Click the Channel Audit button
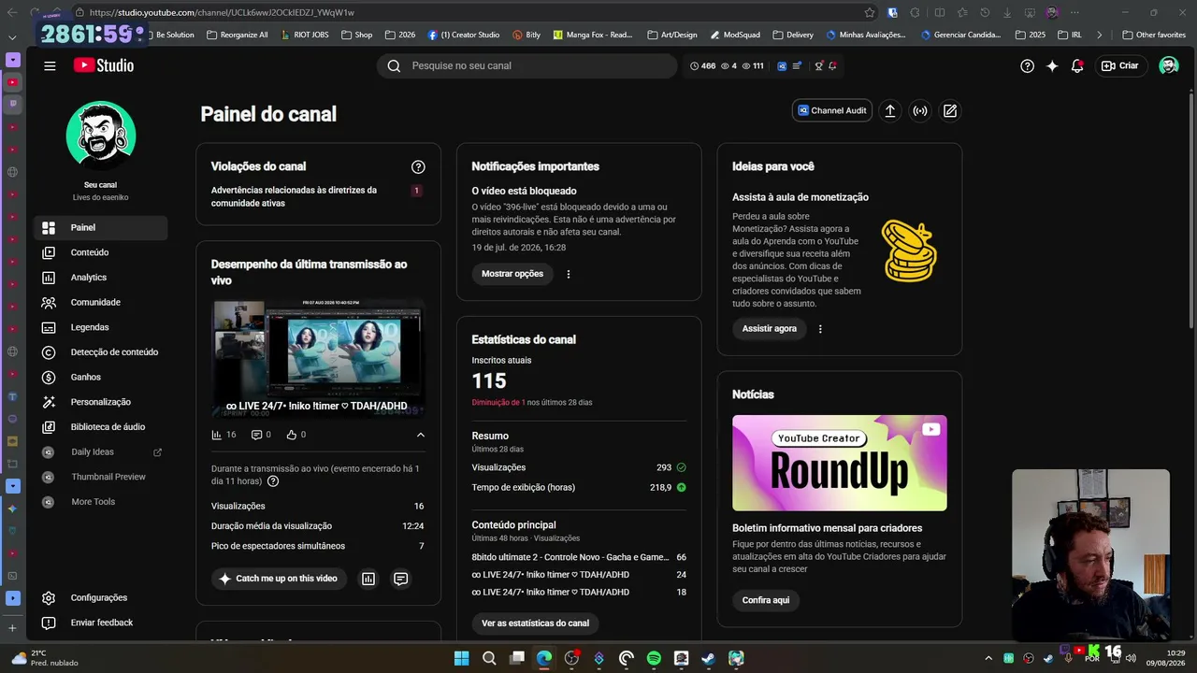Image resolution: width=1197 pixels, height=673 pixels. (x=832, y=110)
